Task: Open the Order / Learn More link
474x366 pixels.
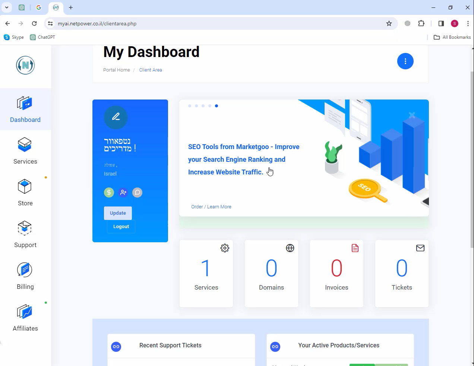Action: (x=211, y=207)
